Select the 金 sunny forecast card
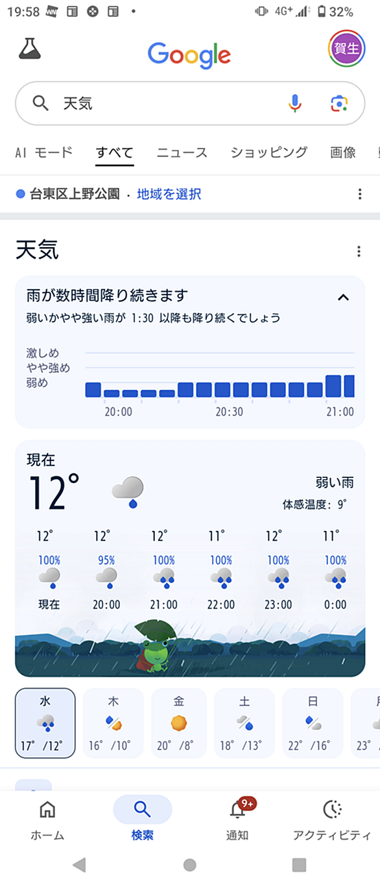This screenshot has width=380, height=887. click(178, 723)
